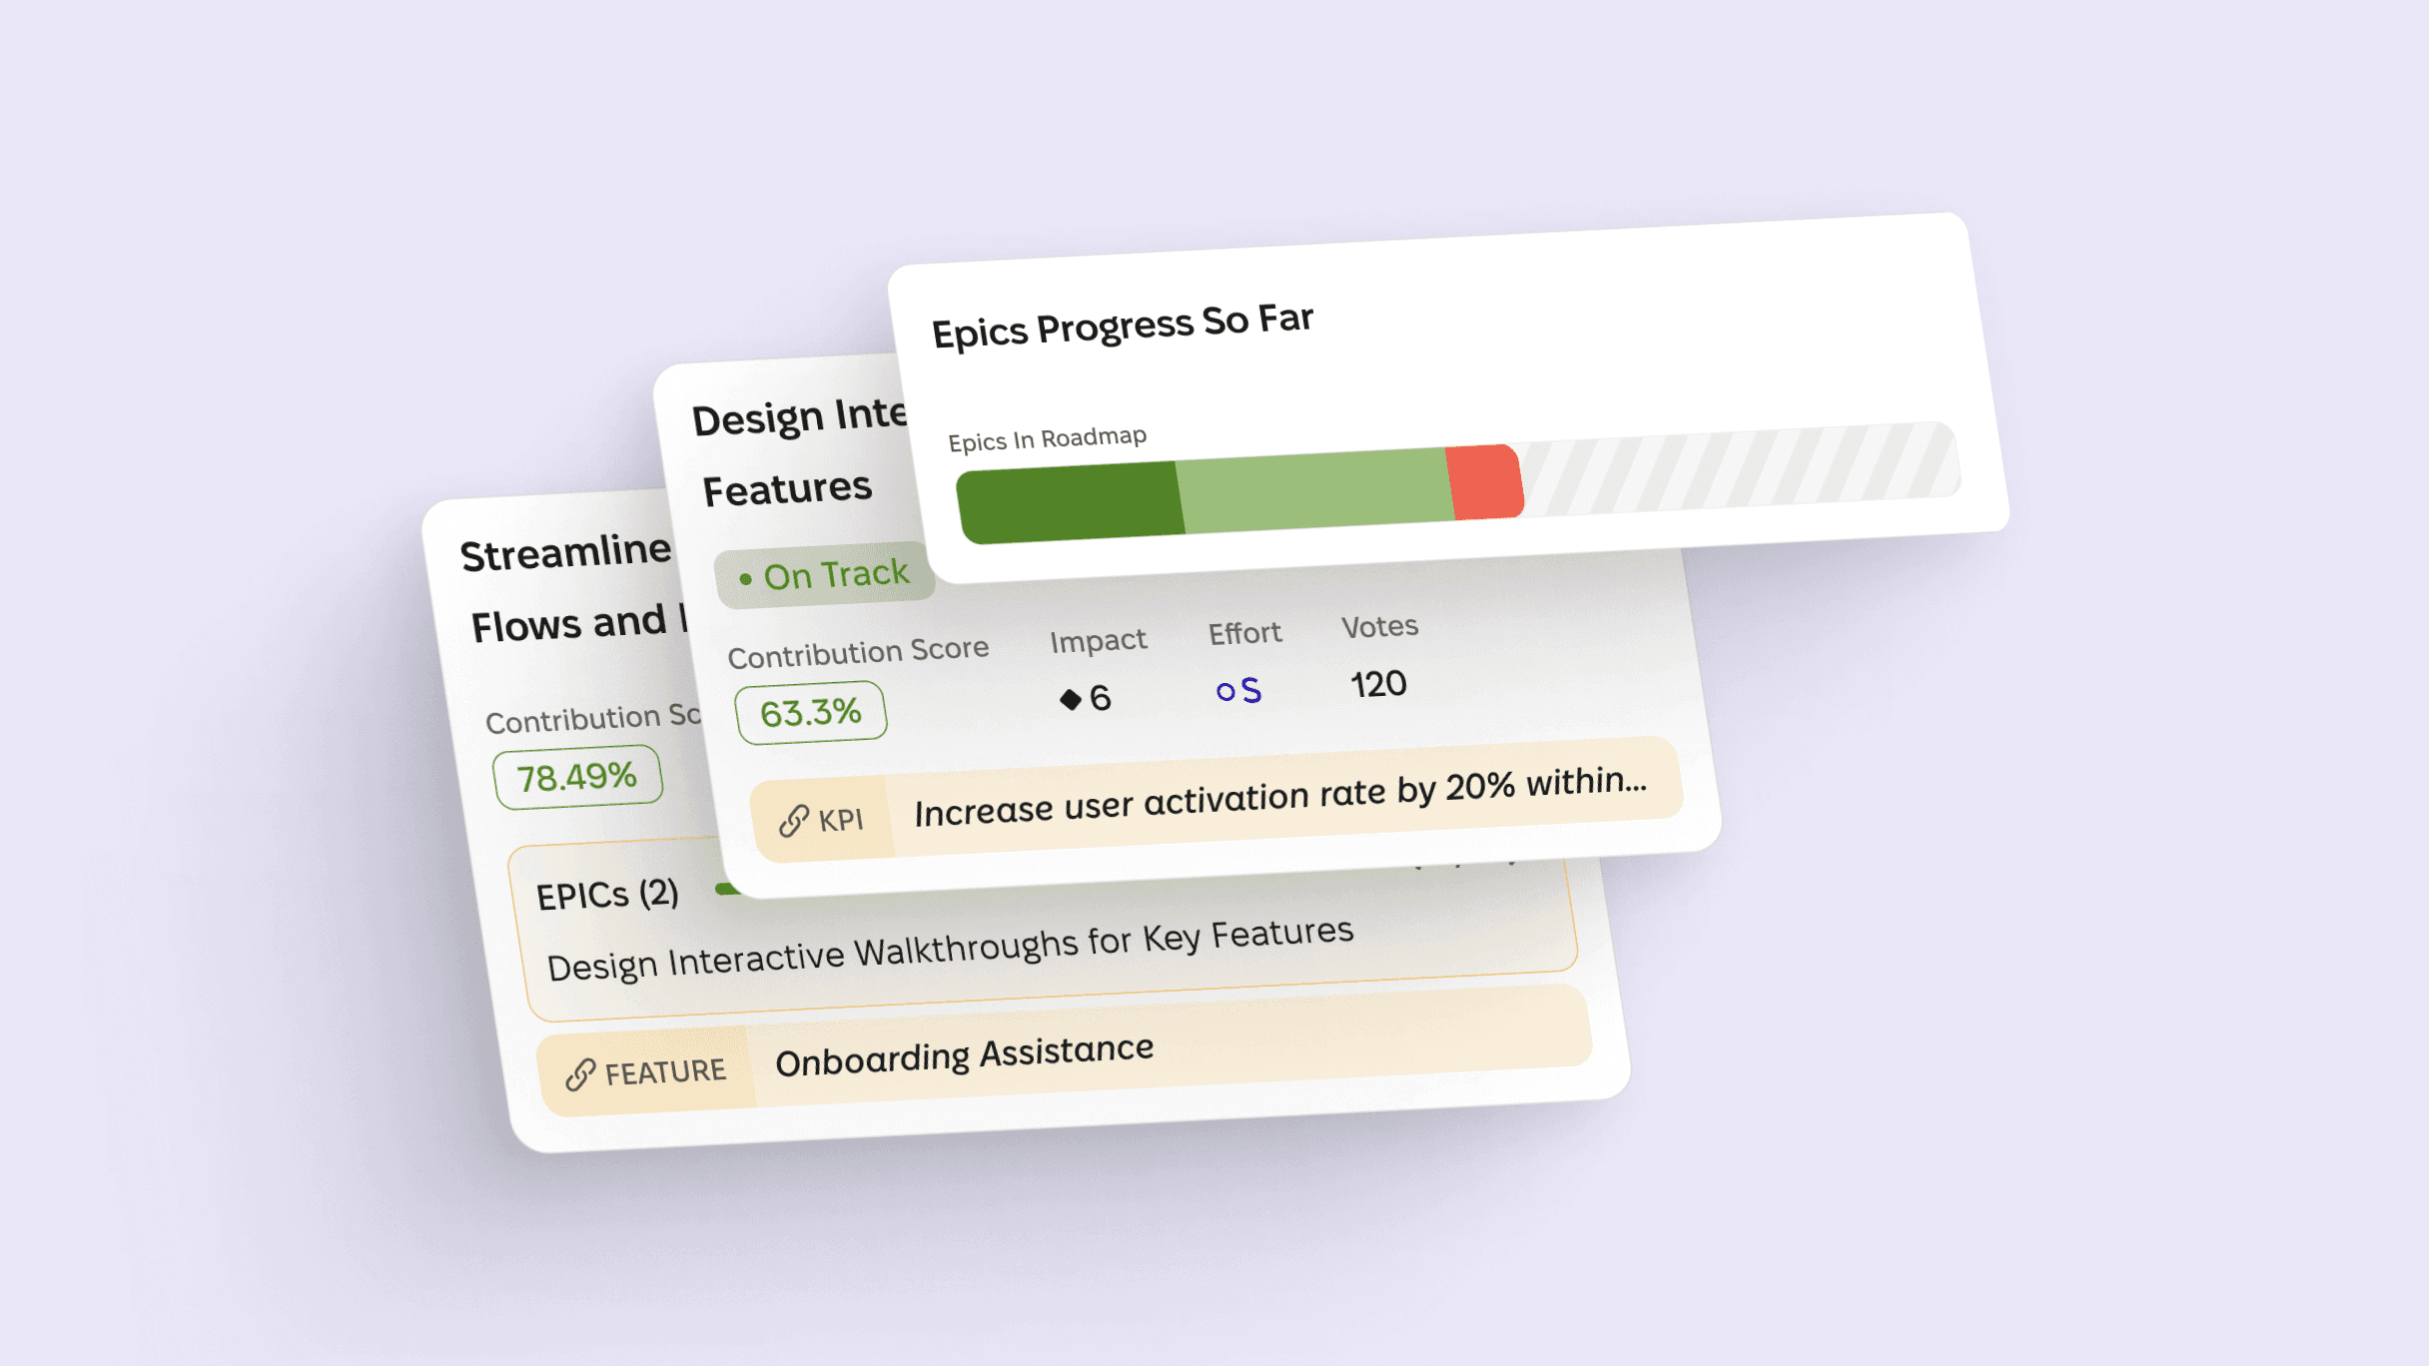The height and width of the screenshot is (1366, 2429).
Task: Click the Effort size S value
Action: (x=1250, y=690)
